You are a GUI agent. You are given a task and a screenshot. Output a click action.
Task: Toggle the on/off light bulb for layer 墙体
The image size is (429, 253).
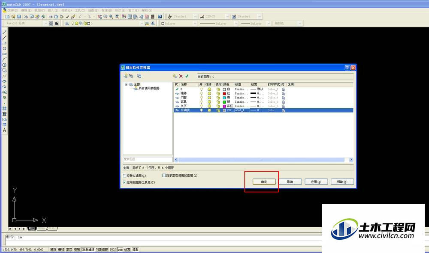201,93
